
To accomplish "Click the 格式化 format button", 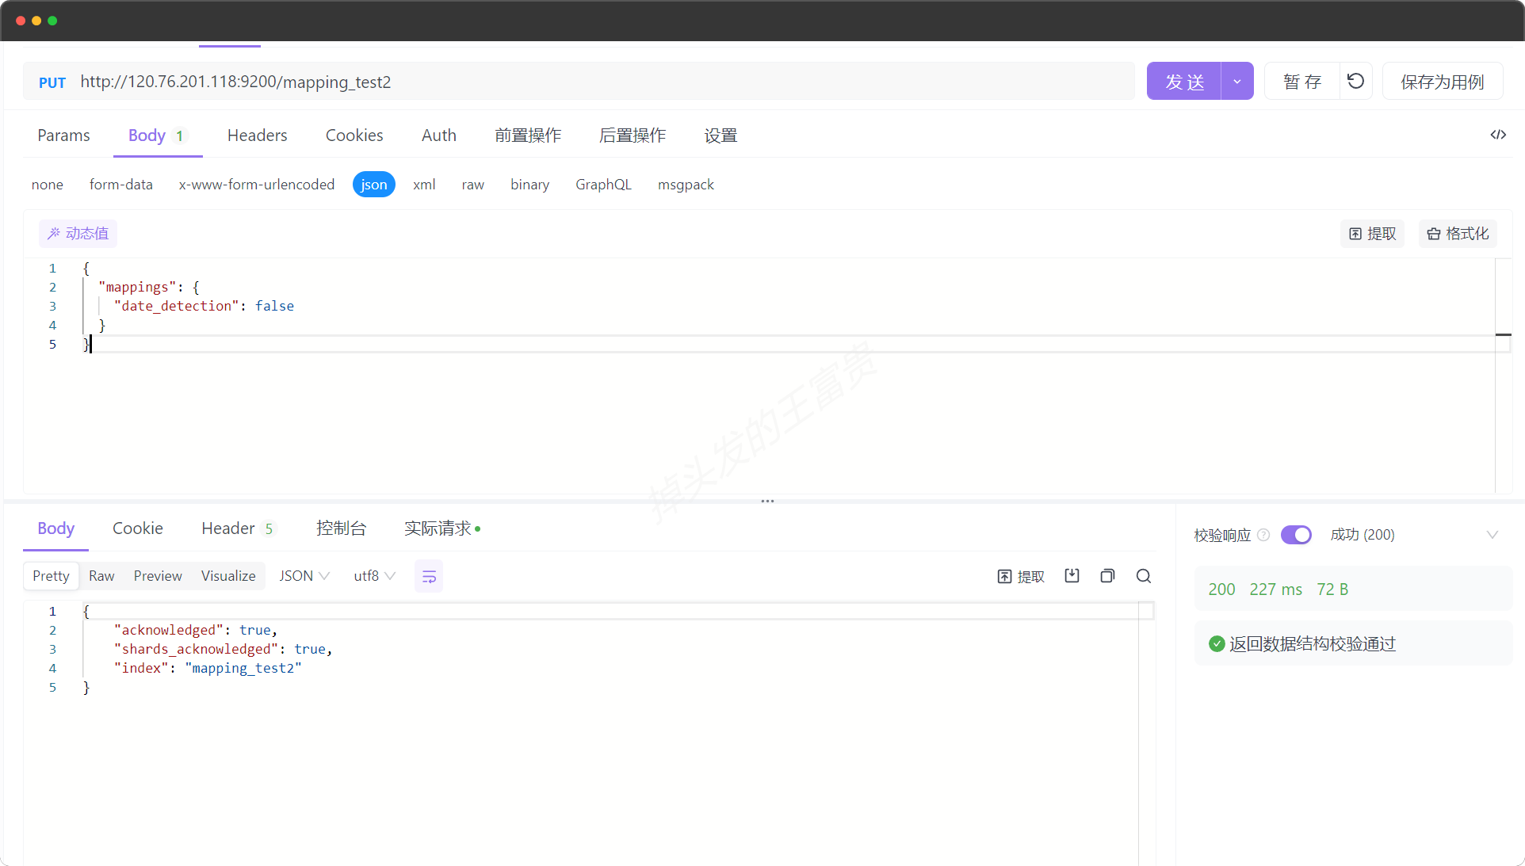I will tap(1457, 233).
